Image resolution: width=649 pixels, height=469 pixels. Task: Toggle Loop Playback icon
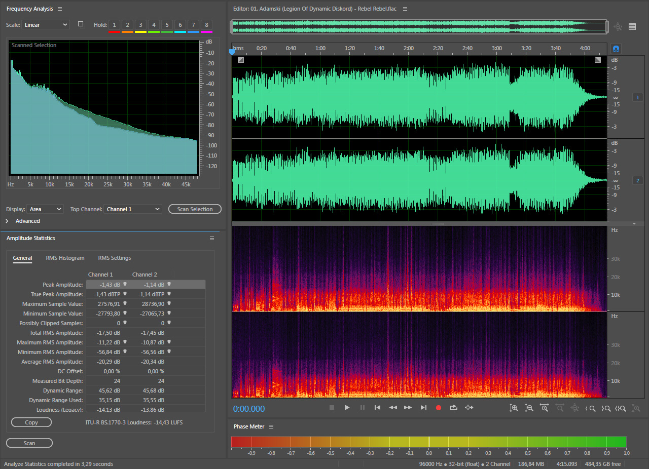click(x=454, y=408)
